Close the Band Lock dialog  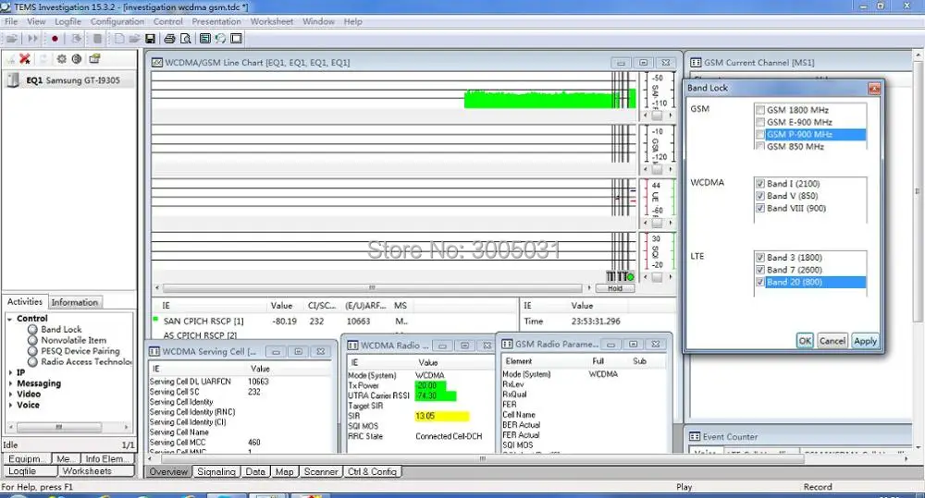tap(874, 89)
